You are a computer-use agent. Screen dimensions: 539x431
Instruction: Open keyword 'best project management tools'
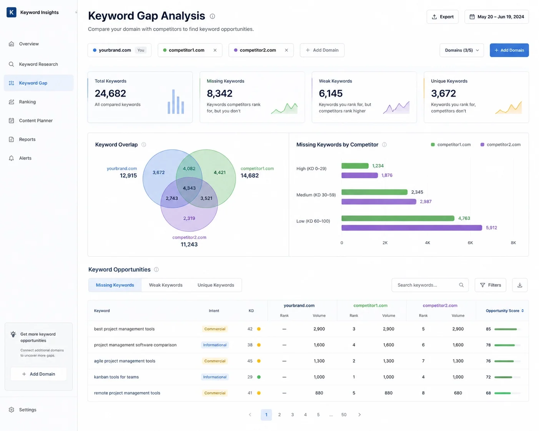coord(124,329)
